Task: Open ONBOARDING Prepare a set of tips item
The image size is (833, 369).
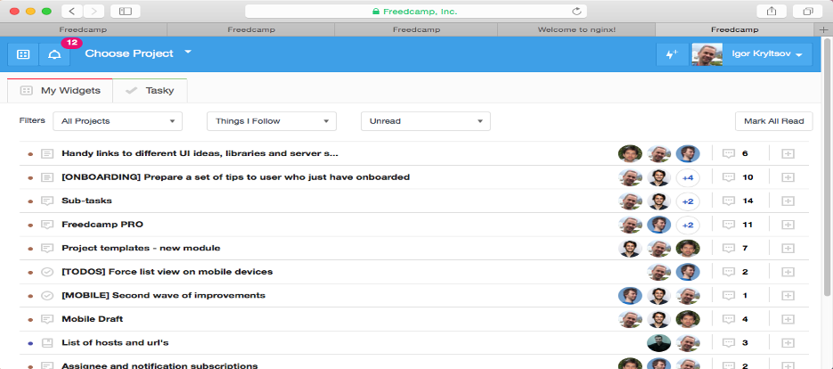Action: (236, 177)
